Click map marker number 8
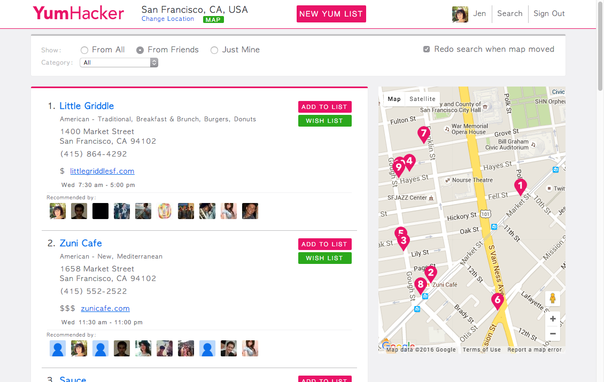This screenshot has width=604, height=382. coord(421,286)
